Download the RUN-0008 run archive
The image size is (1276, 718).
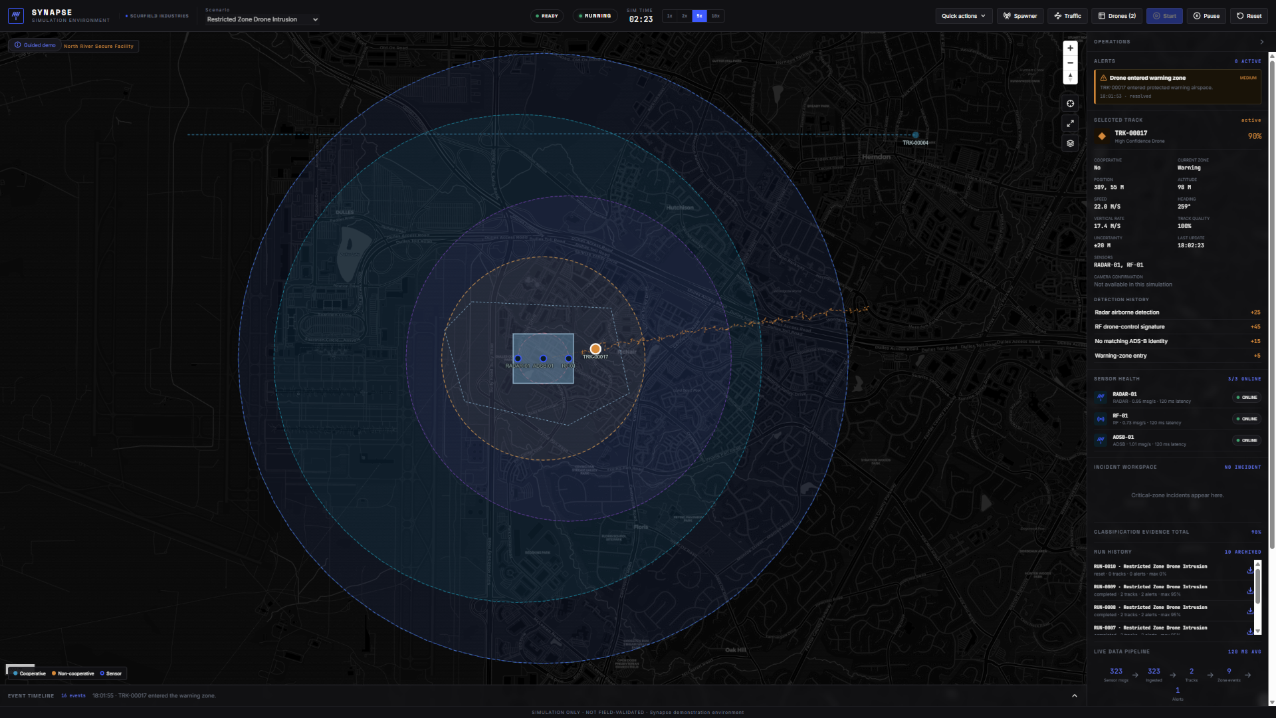point(1249,611)
